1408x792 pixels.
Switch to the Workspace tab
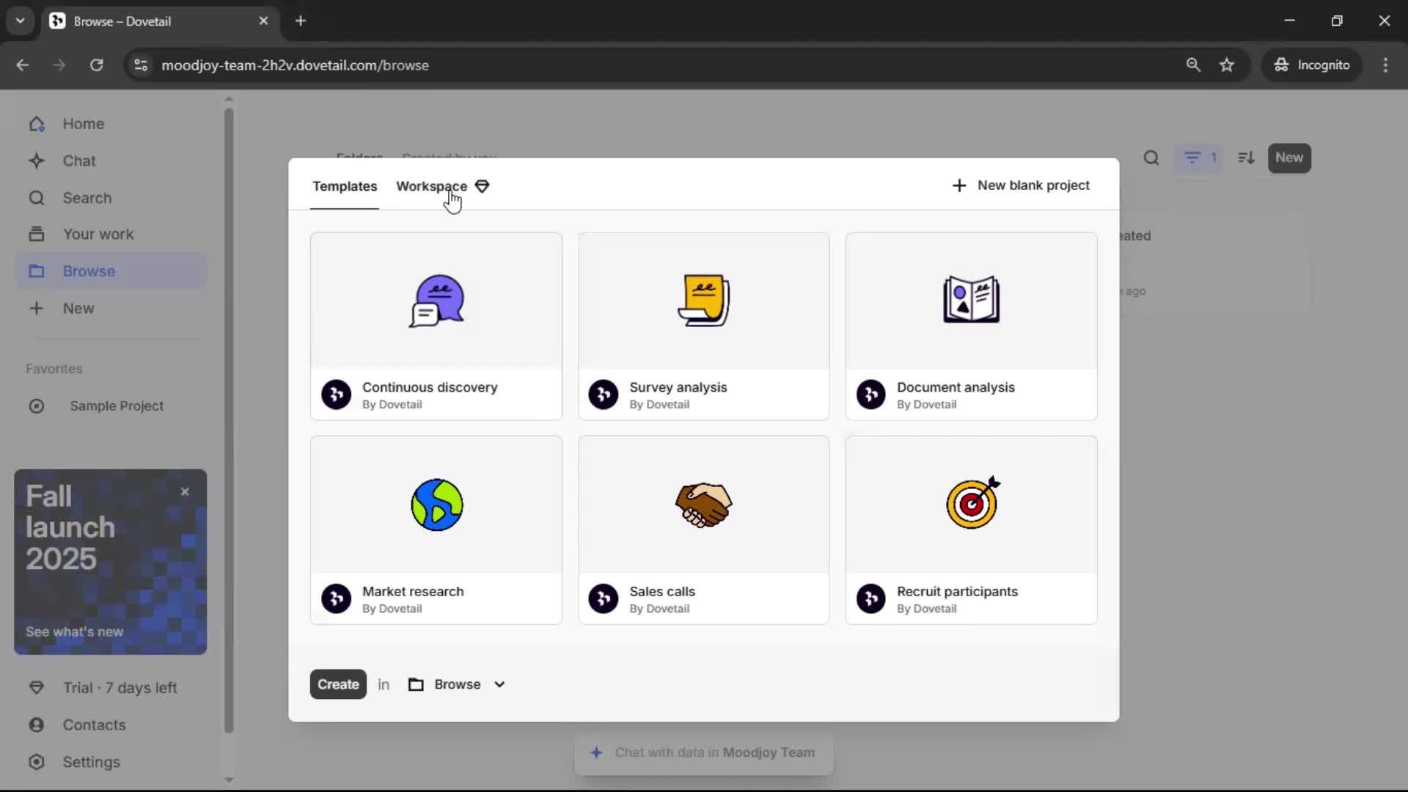click(x=432, y=186)
